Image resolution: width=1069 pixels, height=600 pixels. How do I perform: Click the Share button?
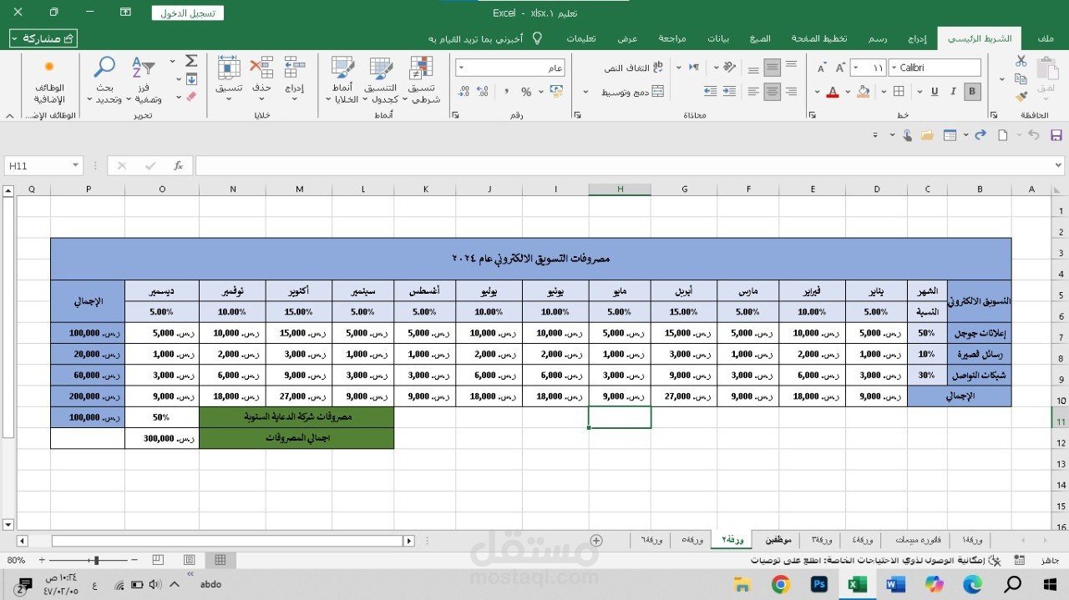(43, 38)
